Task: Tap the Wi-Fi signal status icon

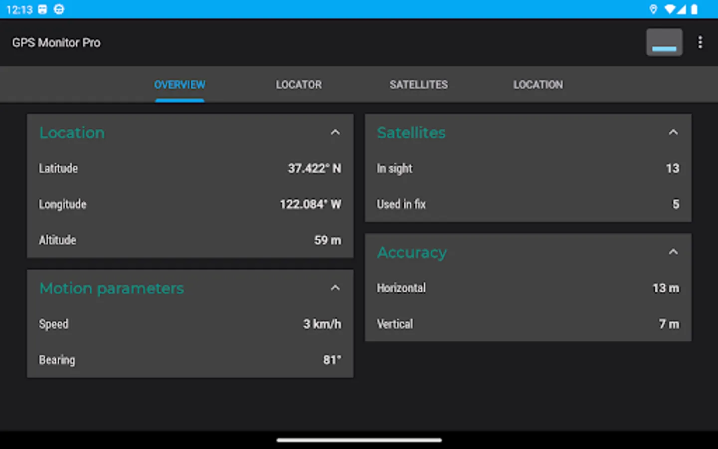Action: [x=670, y=9]
